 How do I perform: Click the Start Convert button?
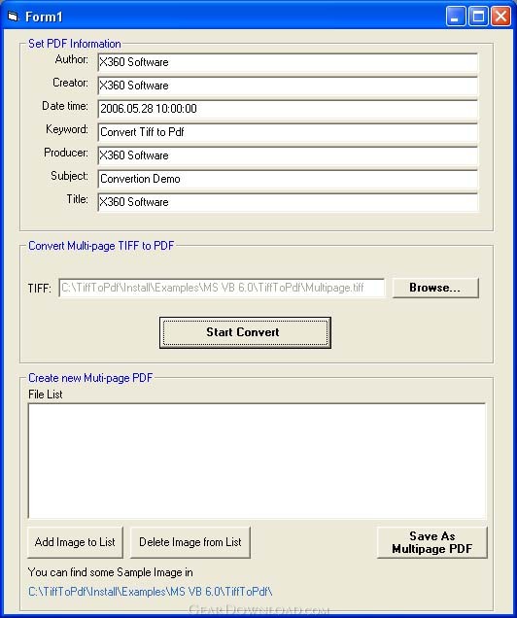245,332
